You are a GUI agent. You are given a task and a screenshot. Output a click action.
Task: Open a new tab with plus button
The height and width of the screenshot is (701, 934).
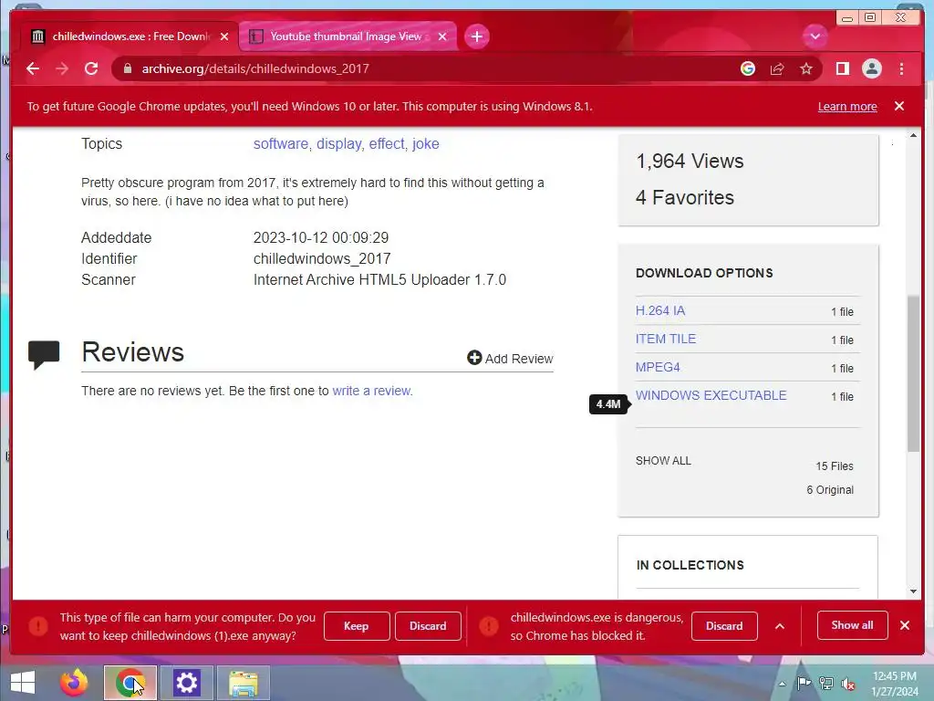pos(476,37)
